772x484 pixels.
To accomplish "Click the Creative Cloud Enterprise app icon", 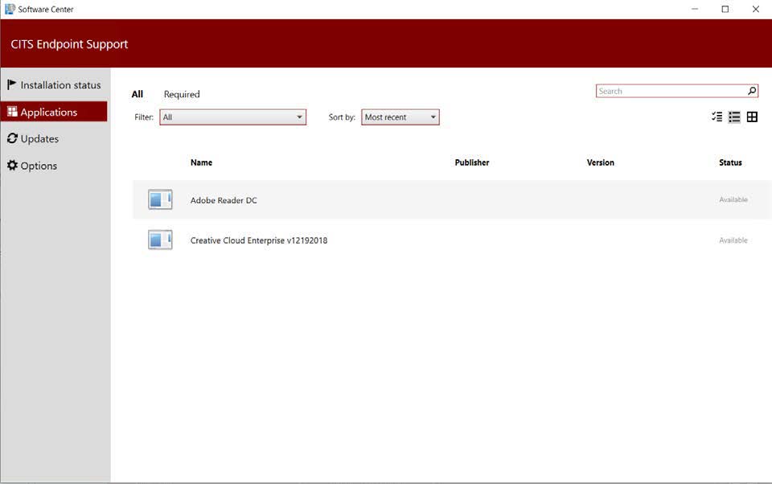I will 160,240.
